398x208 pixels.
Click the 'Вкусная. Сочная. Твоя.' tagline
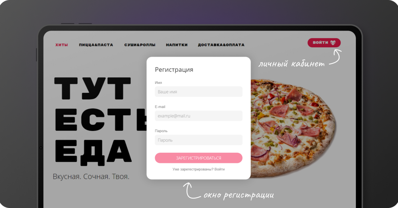coord(91,176)
